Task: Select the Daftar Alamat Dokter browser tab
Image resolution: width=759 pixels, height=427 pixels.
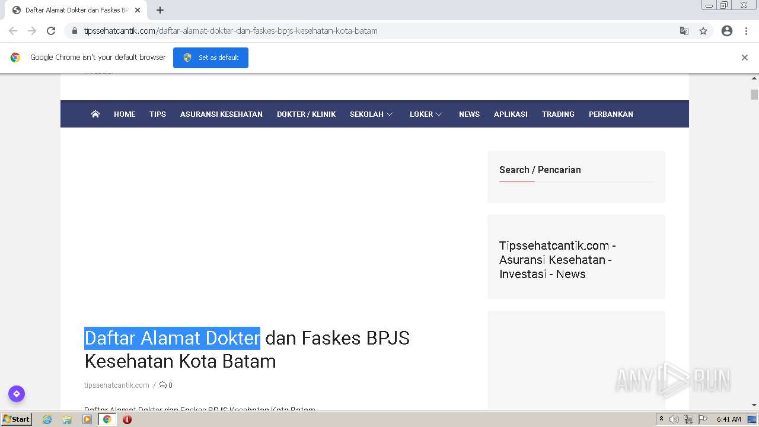Action: tap(77, 10)
